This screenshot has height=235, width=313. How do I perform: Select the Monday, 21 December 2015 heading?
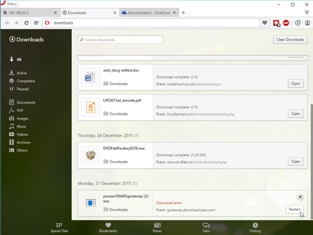107,183
